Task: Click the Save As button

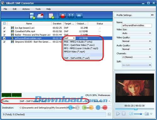Action: tap(99, 101)
